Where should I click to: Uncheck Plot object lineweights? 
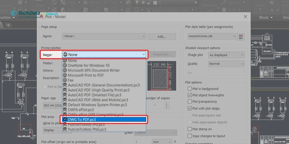point(189,95)
